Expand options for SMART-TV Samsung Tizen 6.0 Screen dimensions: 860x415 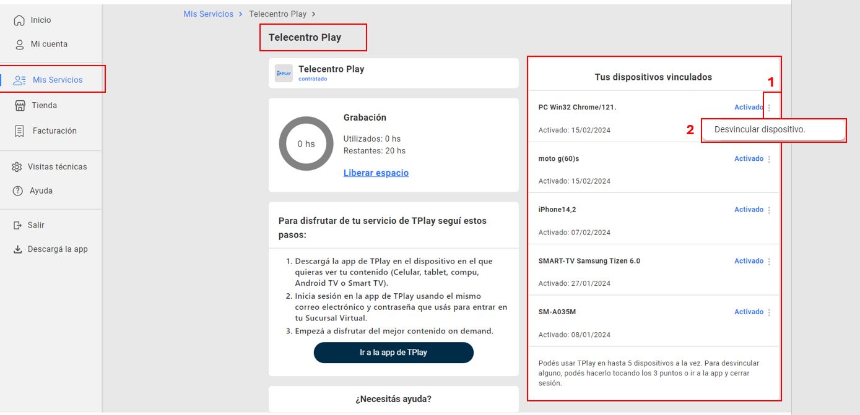(x=769, y=262)
